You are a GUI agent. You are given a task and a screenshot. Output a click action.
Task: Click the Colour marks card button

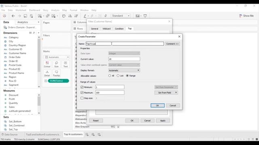tap(47, 64)
